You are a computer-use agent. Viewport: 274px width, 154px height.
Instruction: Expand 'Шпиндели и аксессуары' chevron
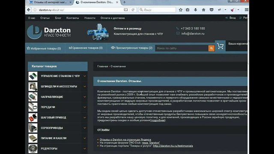(x=85, y=86)
